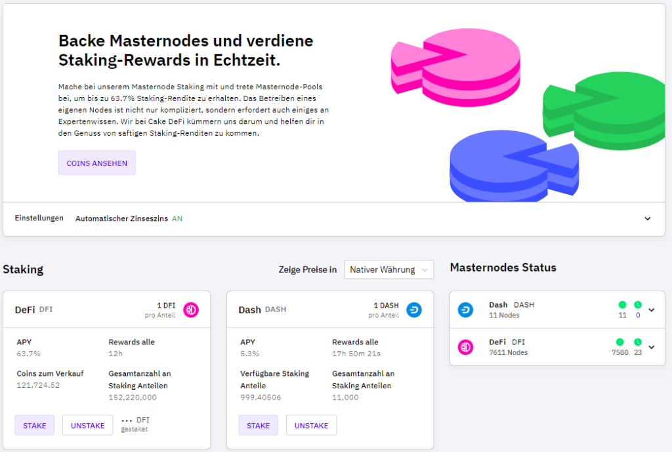Screen dimensions: 672x452
Task: Click the Dash rewards timer 17h 50m 21s
Action: [356, 354]
